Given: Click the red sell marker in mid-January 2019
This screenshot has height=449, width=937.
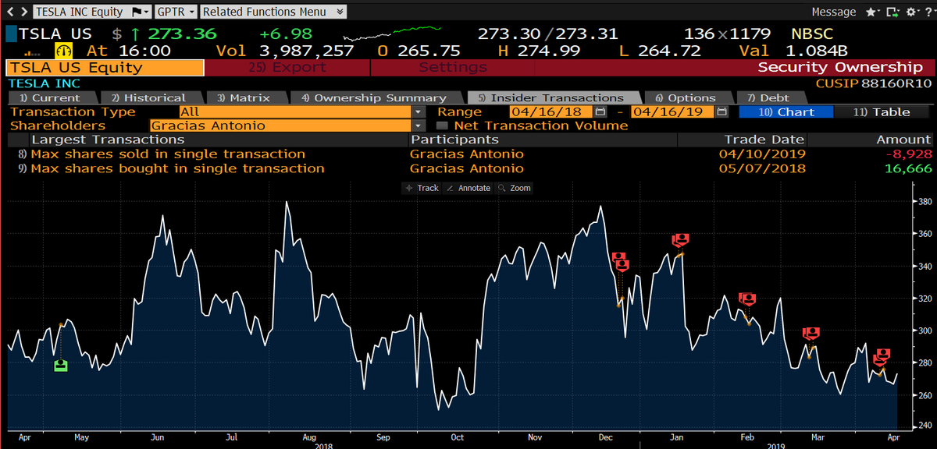Looking at the screenshot, I should coord(680,240).
